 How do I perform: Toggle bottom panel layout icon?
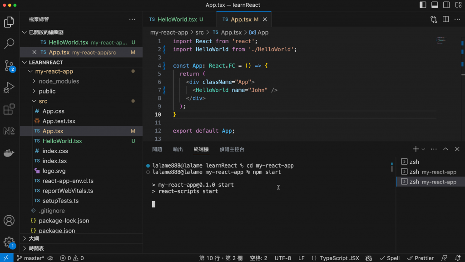(x=435, y=5)
